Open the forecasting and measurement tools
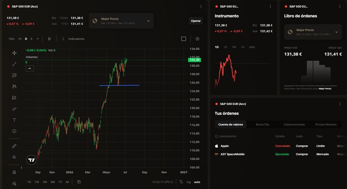This screenshot has height=189, width=347. tap(14, 98)
